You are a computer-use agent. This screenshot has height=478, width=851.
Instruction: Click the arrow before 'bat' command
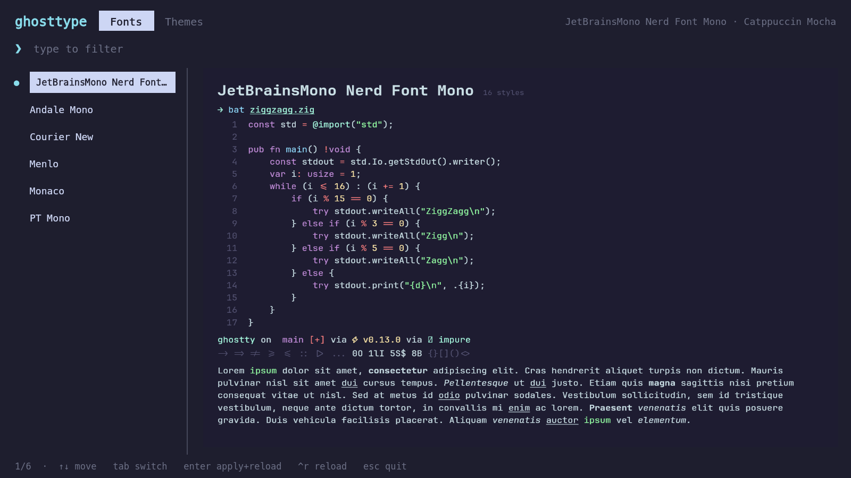pos(220,110)
